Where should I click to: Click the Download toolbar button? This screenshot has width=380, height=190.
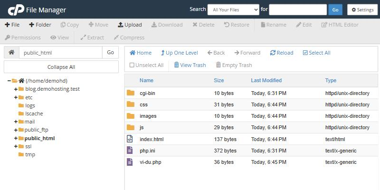pyautogui.click(x=167, y=25)
